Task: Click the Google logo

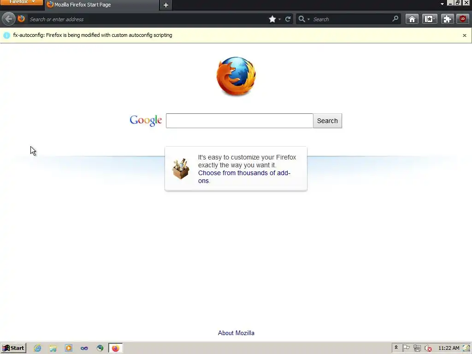Action: [x=146, y=120]
